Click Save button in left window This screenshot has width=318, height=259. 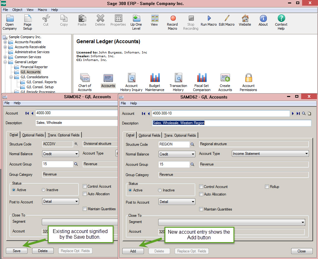[17, 251]
